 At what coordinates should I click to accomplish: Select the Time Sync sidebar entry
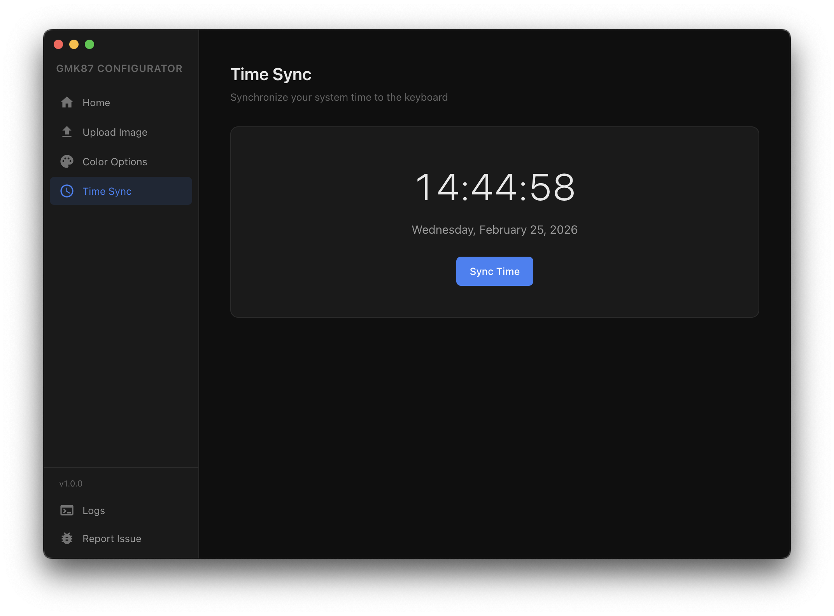pyautogui.click(x=107, y=191)
